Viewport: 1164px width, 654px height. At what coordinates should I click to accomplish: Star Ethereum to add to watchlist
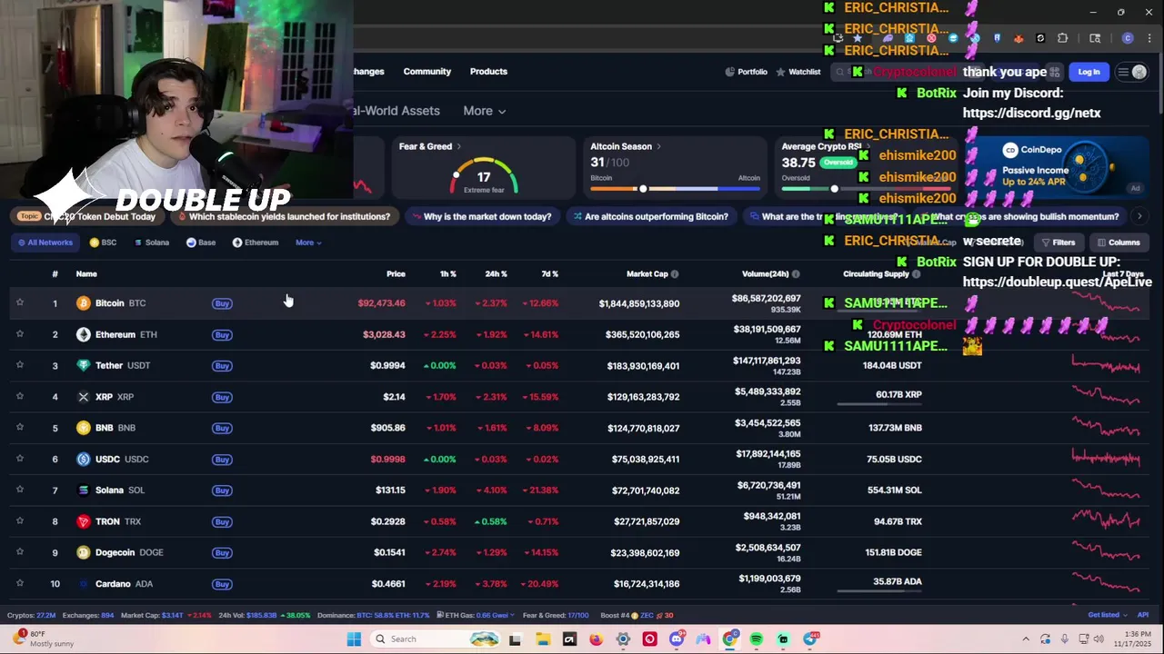point(20,334)
